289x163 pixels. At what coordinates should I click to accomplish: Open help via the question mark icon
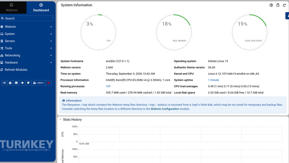[x=271, y=5]
